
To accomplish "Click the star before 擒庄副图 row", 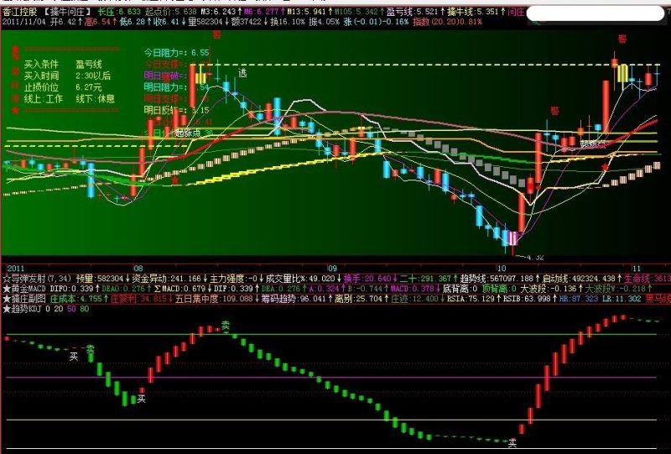I will [6, 299].
